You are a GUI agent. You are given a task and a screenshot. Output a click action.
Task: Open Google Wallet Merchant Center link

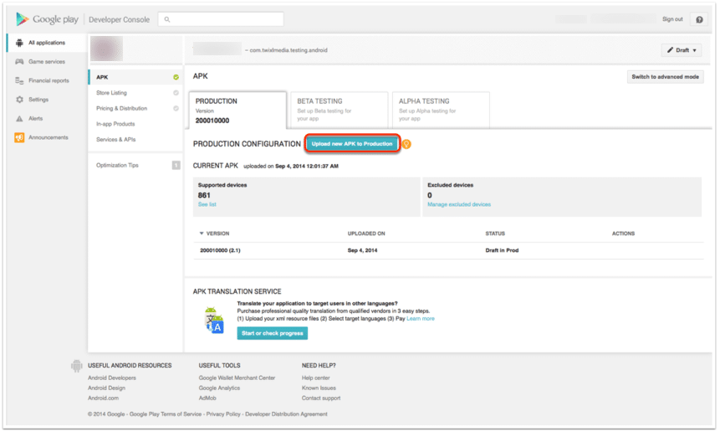click(x=237, y=378)
